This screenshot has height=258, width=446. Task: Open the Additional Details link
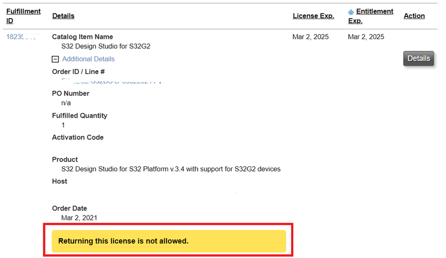coord(88,59)
